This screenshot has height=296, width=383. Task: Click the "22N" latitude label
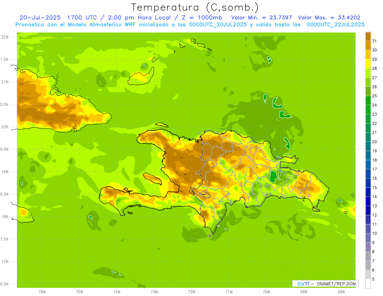coord(5,37)
